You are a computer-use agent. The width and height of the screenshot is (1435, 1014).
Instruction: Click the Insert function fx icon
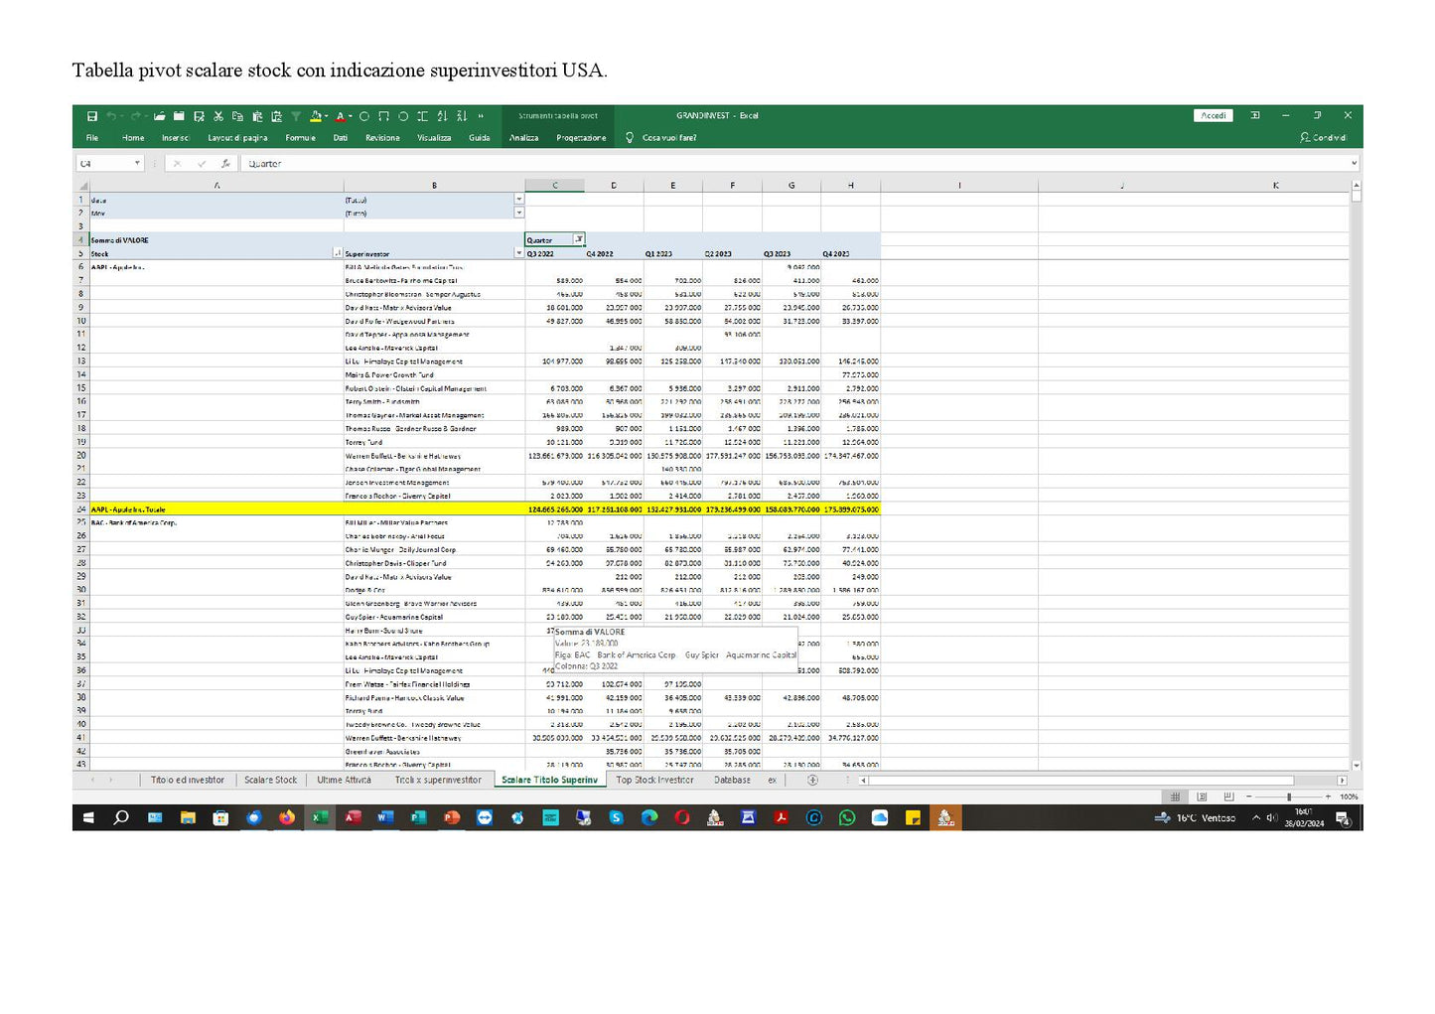tap(225, 164)
